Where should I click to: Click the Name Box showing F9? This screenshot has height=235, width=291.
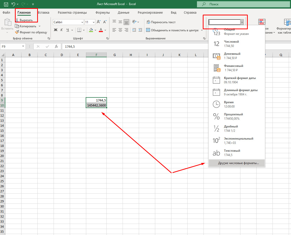11,46
